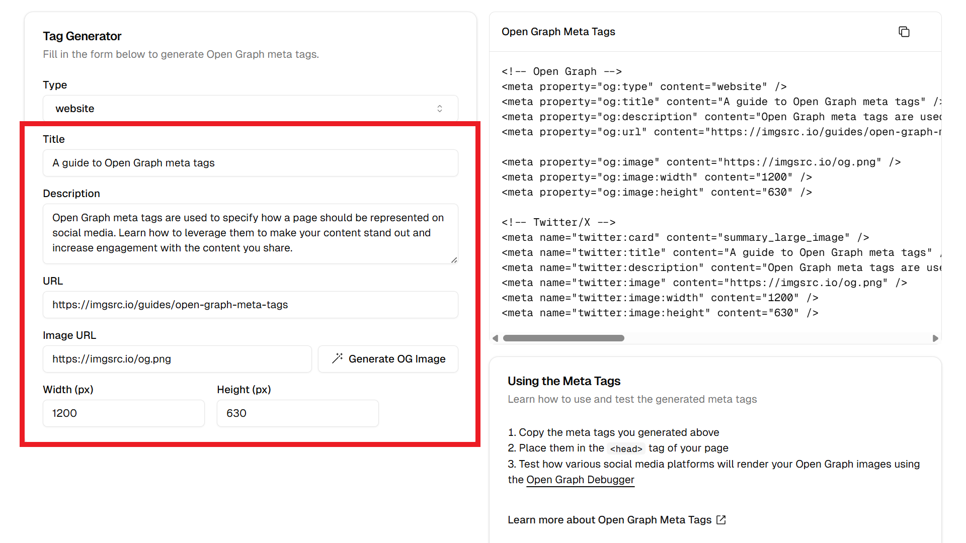966x543 pixels.
Task: Click the code panel horizontal scrollbar thumb
Action: click(563, 338)
